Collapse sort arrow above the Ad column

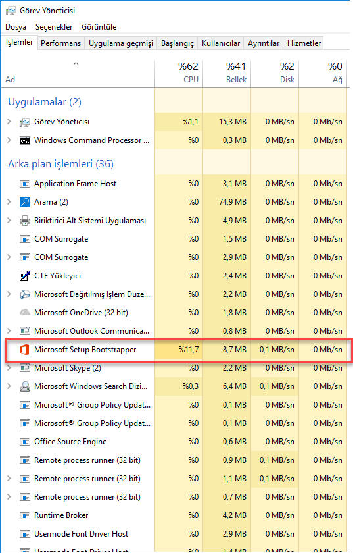point(76,64)
